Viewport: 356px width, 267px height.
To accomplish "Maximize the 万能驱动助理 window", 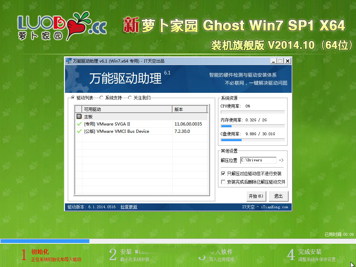I will (281, 61).
